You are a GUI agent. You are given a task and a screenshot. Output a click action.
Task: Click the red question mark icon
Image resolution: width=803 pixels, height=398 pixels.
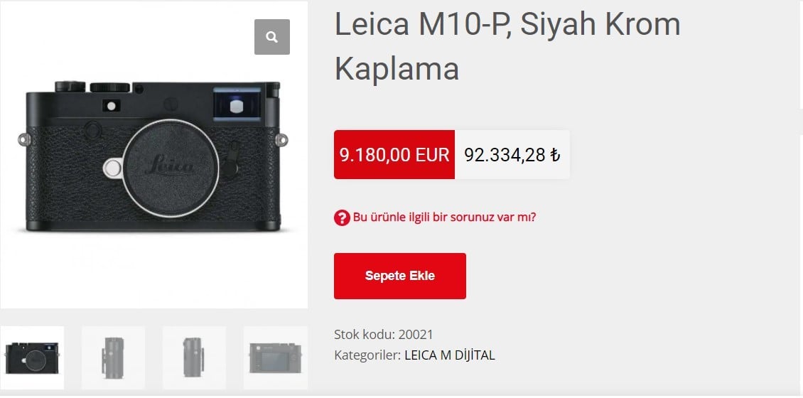pos(342,217)
